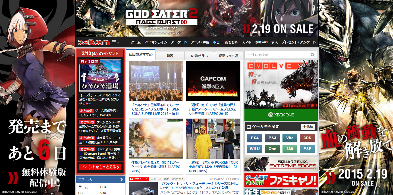Click the 全機種 button
393x195 pixels.
[x=308, y=127]
